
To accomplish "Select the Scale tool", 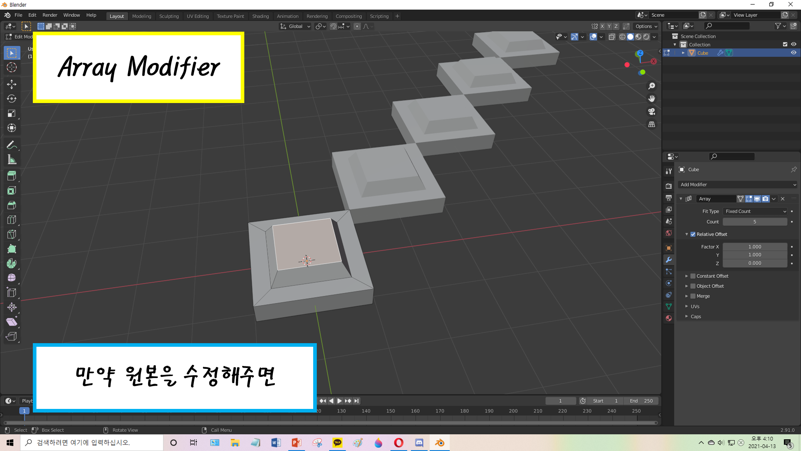I will click(12, 113).
